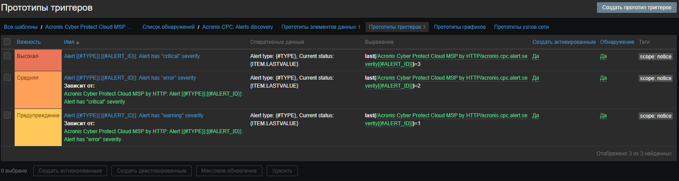Toggle 'Да' discovery status for the error trigger
679x181 pixels.
pyautogui.click(x=603, y=78)
